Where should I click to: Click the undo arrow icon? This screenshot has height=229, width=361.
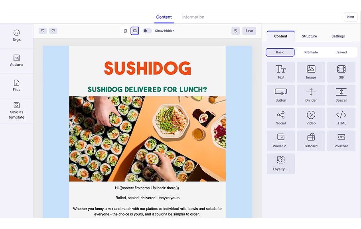coord(43,31)
